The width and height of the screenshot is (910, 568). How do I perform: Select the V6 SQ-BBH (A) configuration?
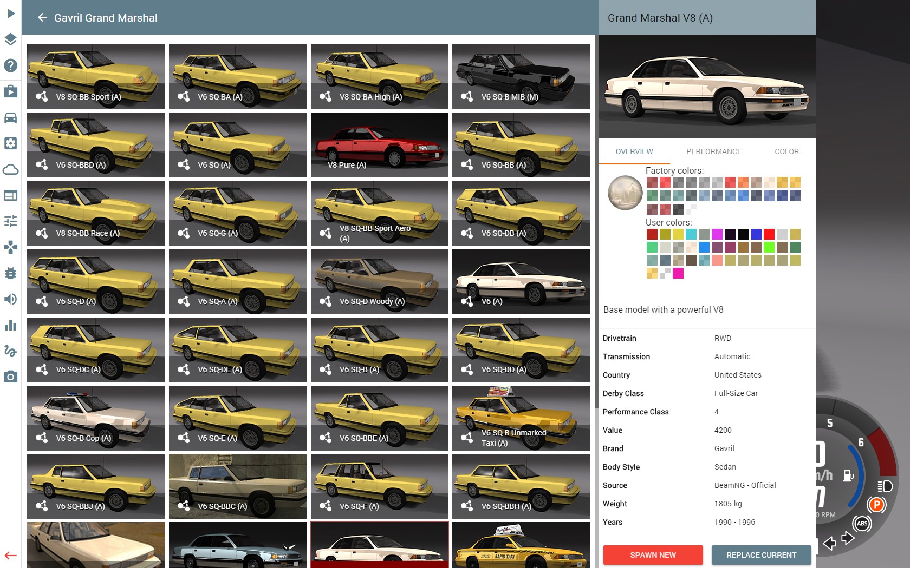tap(521, 486)
